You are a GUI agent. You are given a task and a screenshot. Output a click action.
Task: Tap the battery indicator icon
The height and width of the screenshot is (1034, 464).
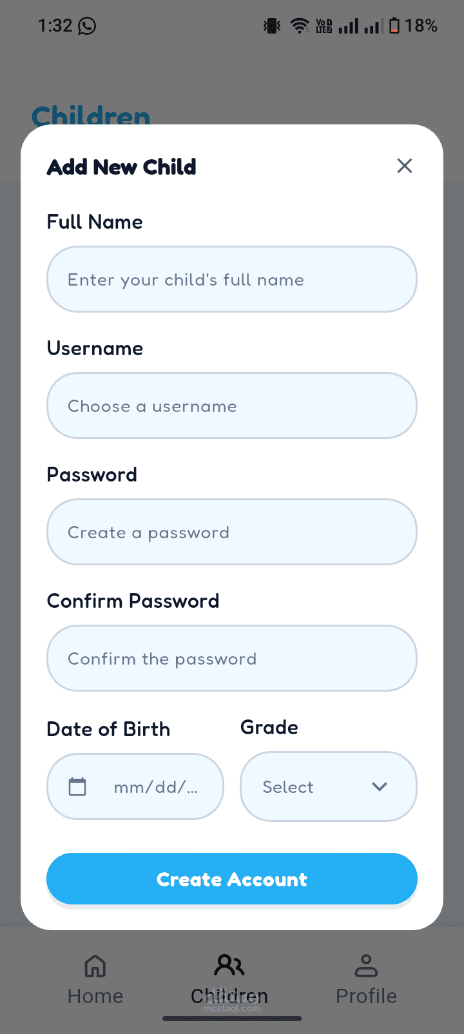coord(394,26)
